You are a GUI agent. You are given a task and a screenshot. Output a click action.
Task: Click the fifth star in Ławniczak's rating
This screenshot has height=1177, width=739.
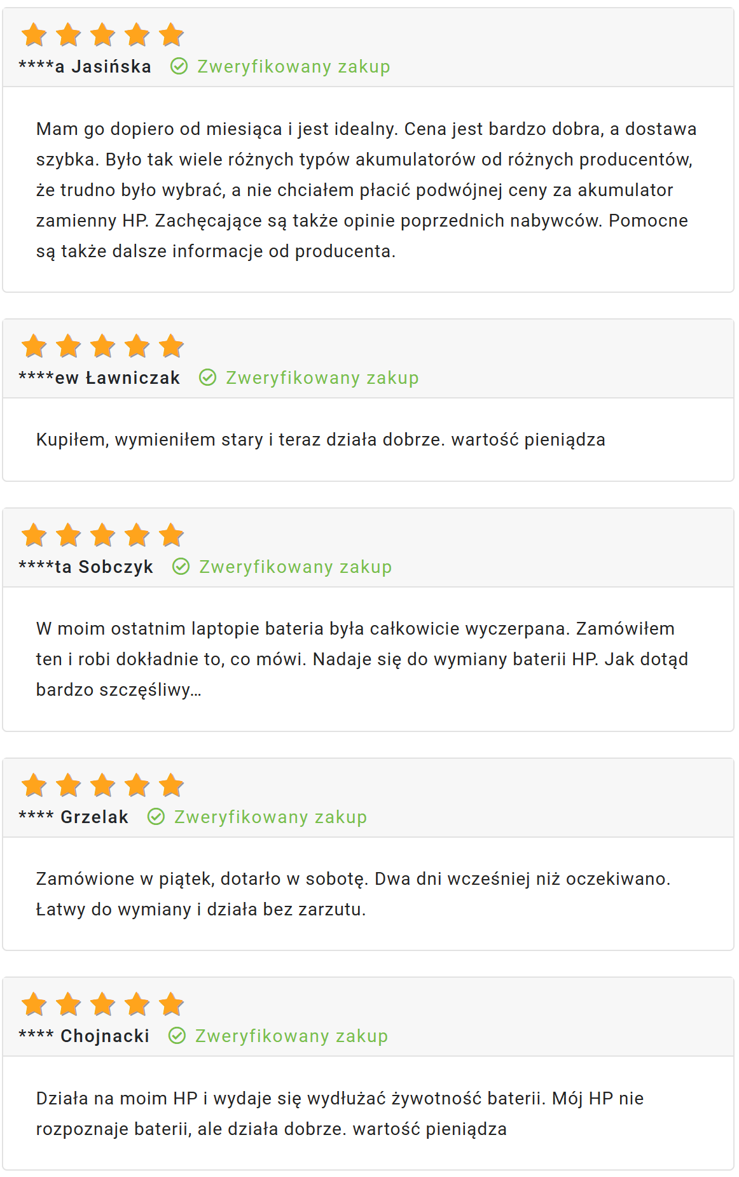[x=172, y=346]
